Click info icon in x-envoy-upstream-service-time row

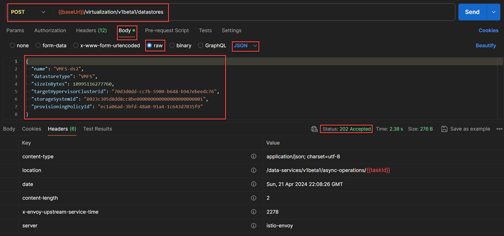click(x=253, y=212)
